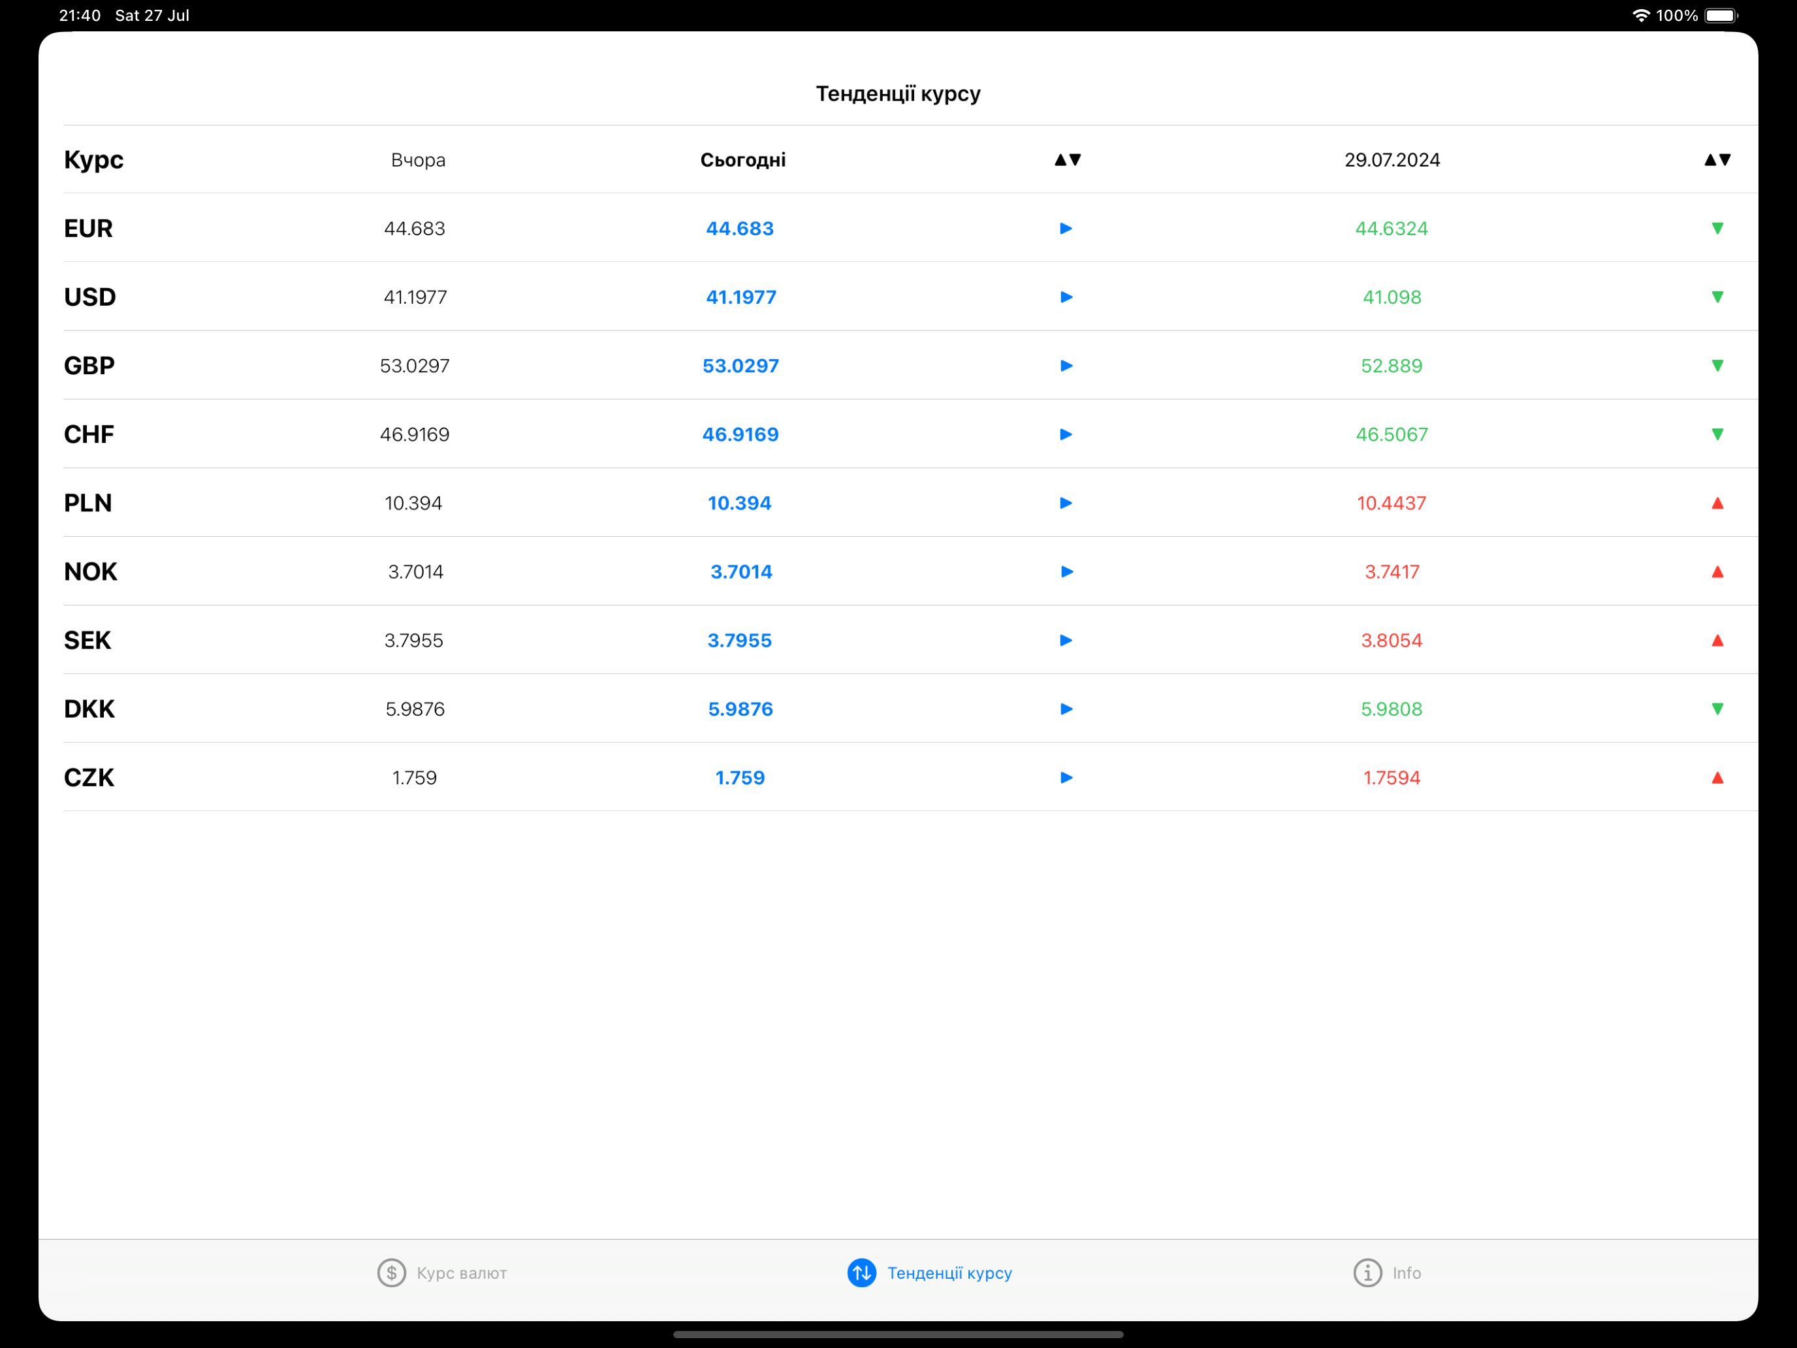This screenshot has height=1348, width=1797.
Task: Click forecast value 52.889
Action: 1391,366
